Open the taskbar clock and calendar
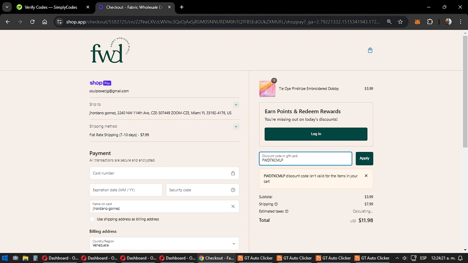Screen dimensions: 468x263 (x=442, y=258)
